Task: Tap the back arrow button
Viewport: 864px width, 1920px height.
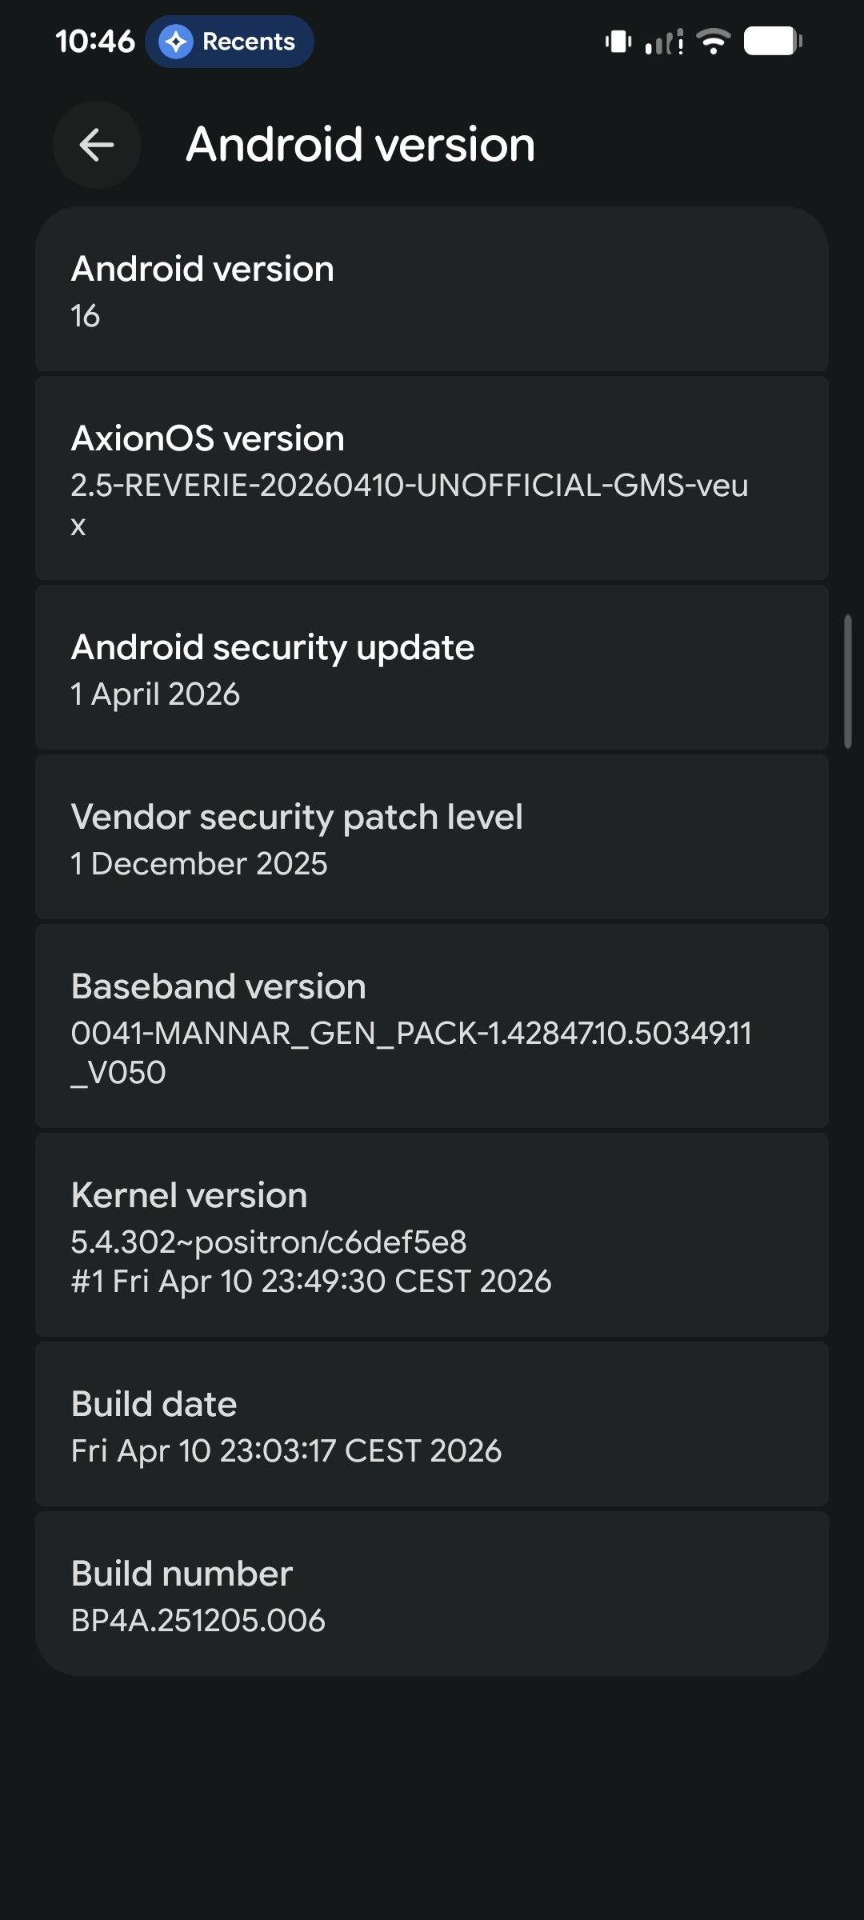Action: 97,145
